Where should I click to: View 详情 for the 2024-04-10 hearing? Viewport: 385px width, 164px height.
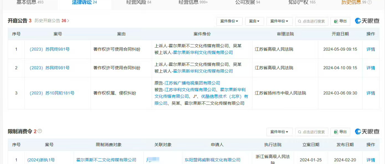pos(371,68)
